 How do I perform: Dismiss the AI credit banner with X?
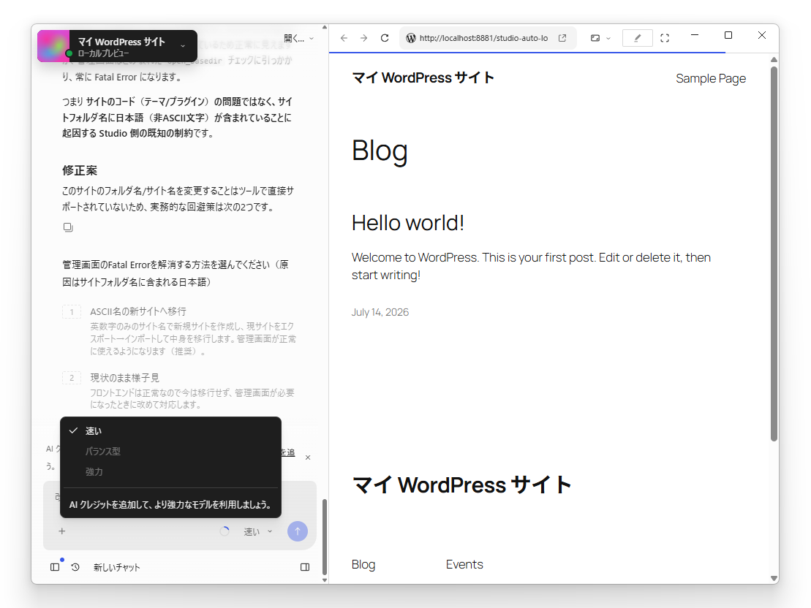tap(308, 457)
